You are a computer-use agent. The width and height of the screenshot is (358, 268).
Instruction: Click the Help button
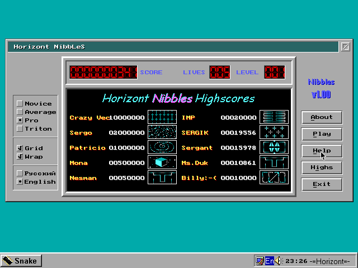click(x=322, y=151)
